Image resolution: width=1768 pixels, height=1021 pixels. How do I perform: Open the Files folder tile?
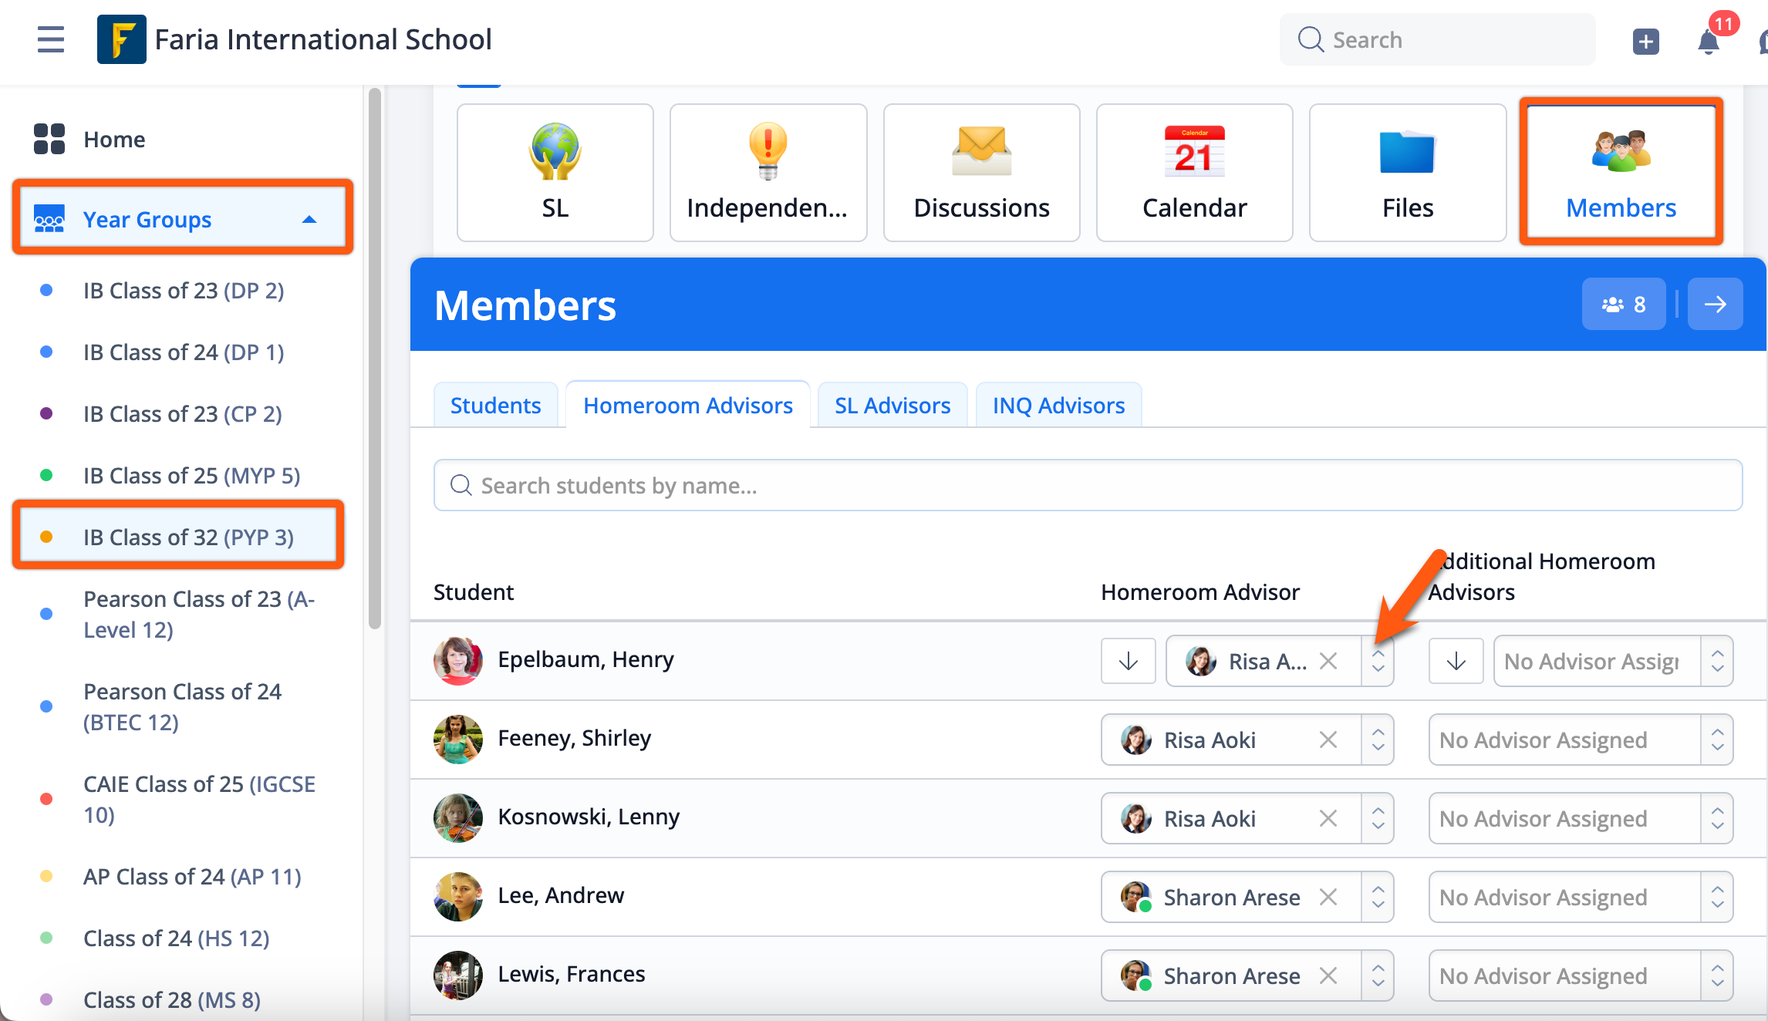[1407, 172]
